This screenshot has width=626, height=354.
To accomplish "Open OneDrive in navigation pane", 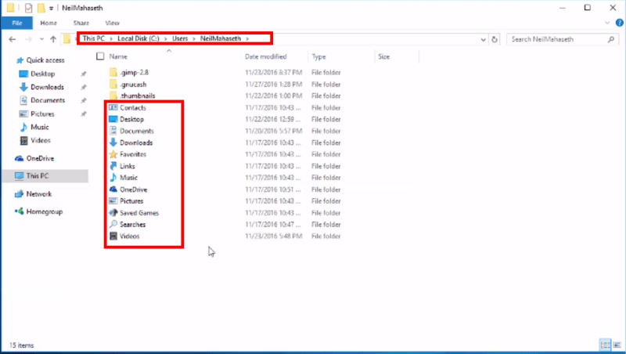I will (x=40, y=159).
